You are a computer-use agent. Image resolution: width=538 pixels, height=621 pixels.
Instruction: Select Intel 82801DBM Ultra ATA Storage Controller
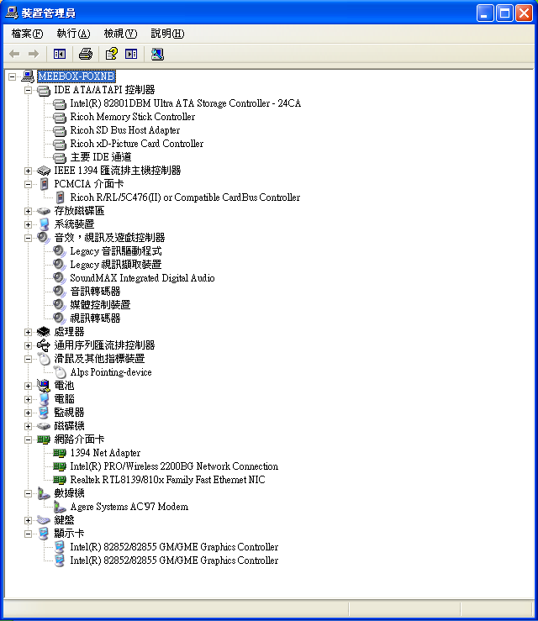click(x=186, y=103)
